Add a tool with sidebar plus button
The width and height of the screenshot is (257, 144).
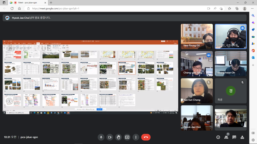(x=253, y=65)
